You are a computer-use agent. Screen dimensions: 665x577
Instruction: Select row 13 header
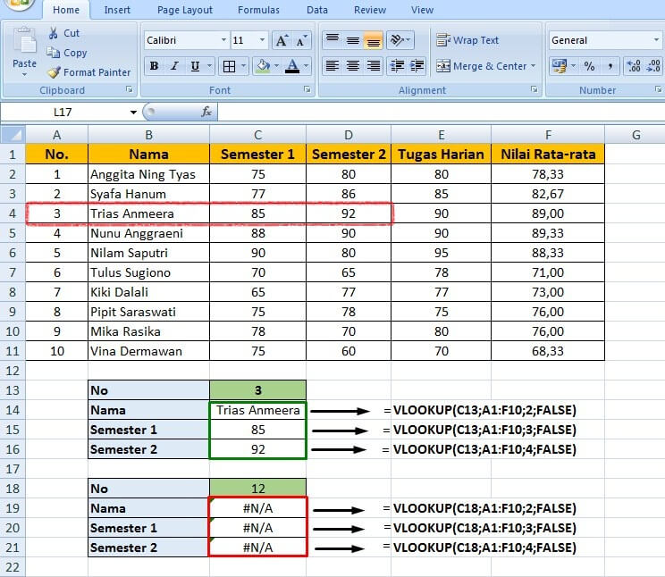point(13,390)
